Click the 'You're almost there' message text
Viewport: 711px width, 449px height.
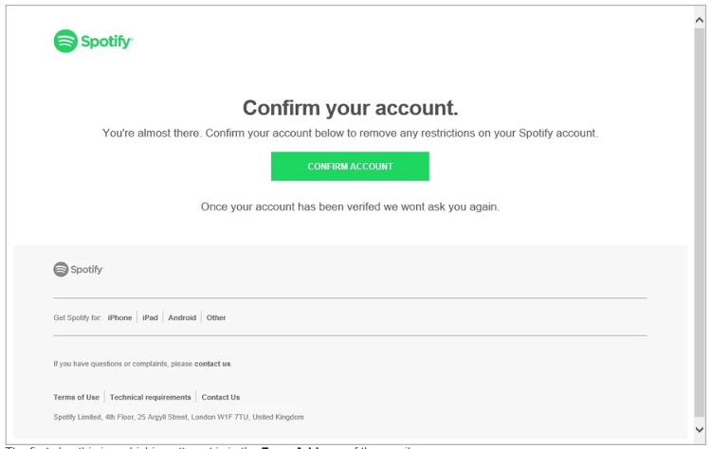click(x=350, y=134)
